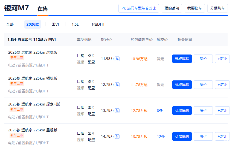Open 口碑 for 领航版

click(81, 81)
